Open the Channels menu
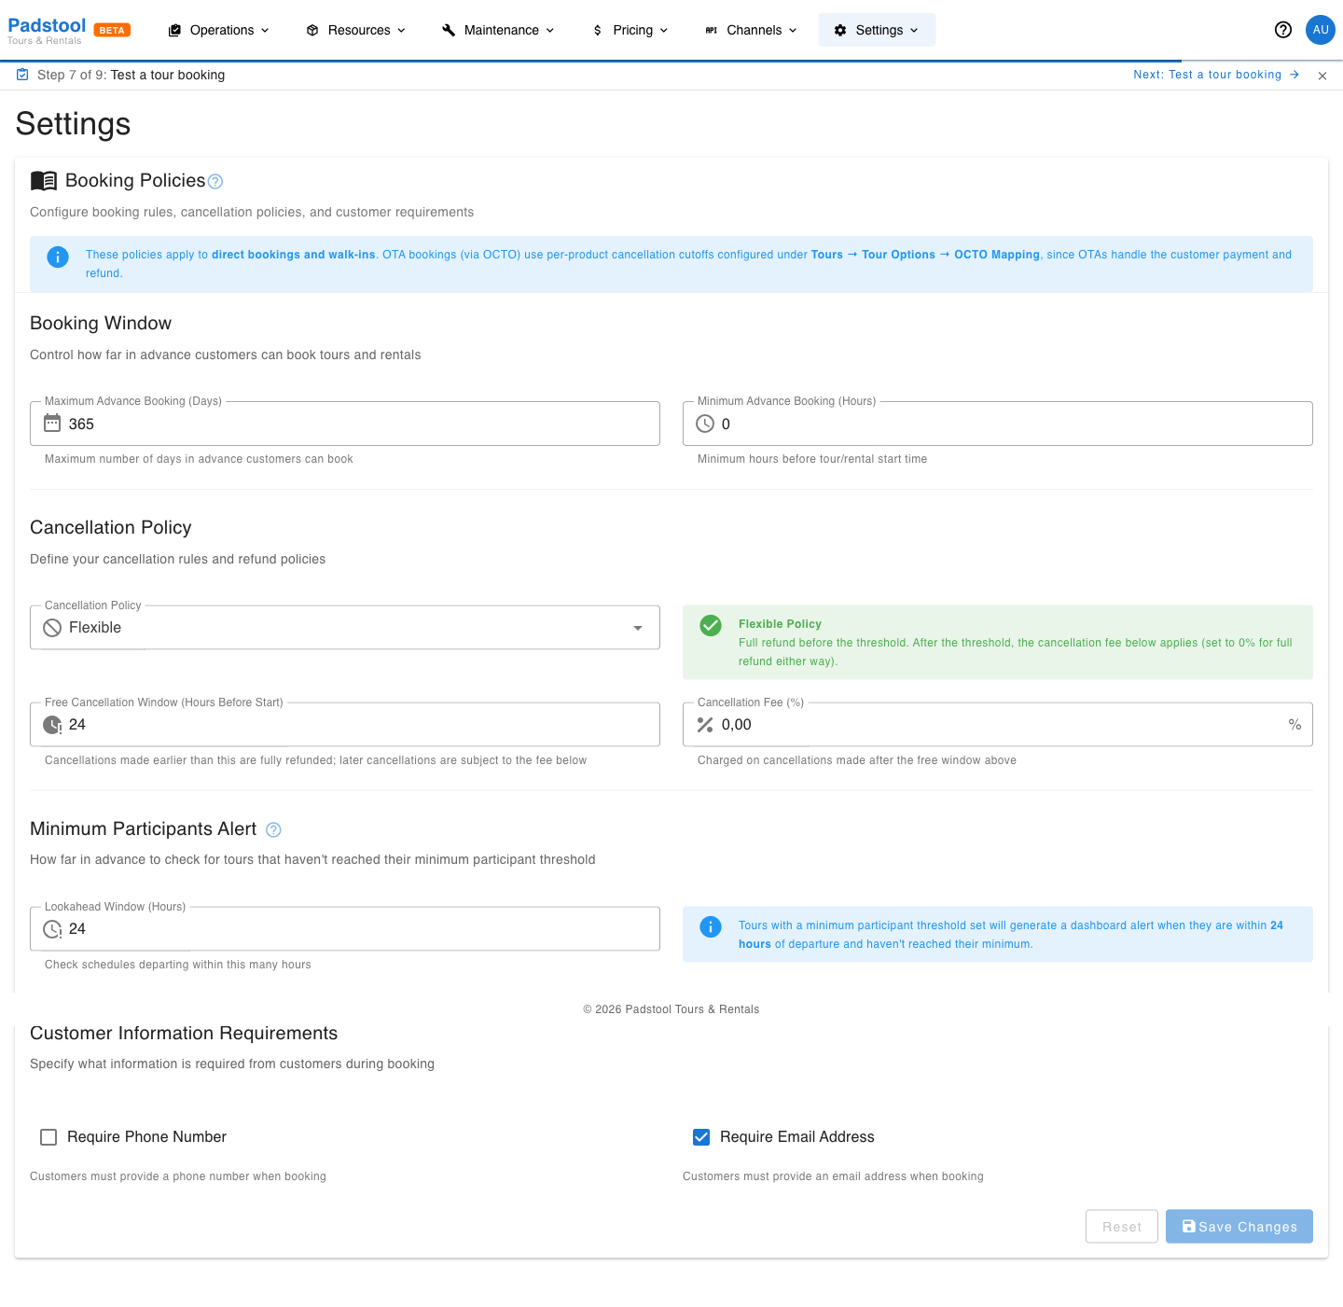 752,30
